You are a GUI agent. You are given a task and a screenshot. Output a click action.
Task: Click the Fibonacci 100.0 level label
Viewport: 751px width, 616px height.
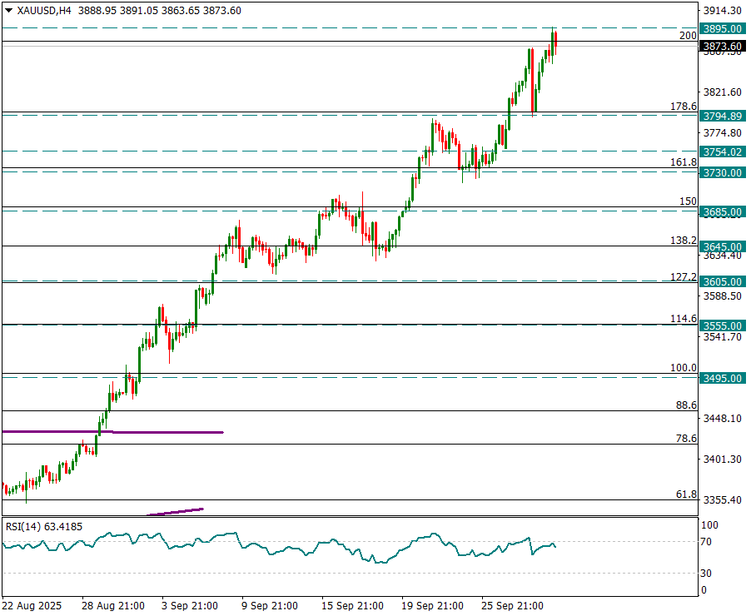[683, 367]
